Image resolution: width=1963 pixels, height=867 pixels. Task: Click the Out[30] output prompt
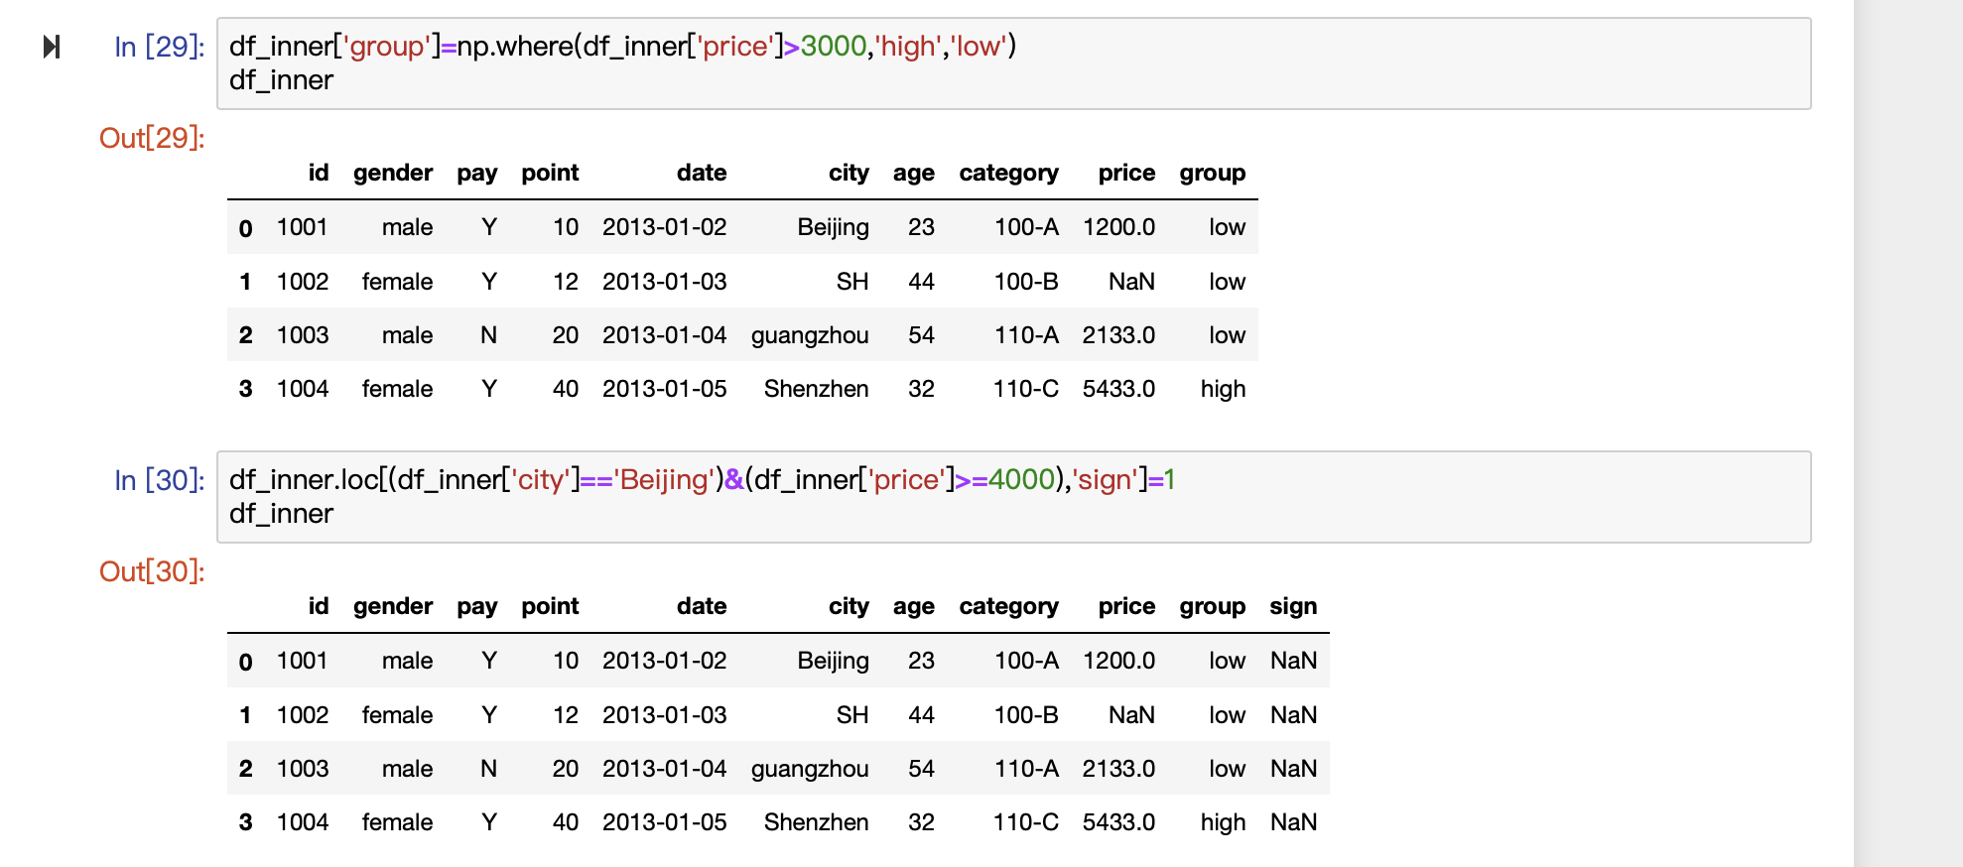tap(152, 571)
